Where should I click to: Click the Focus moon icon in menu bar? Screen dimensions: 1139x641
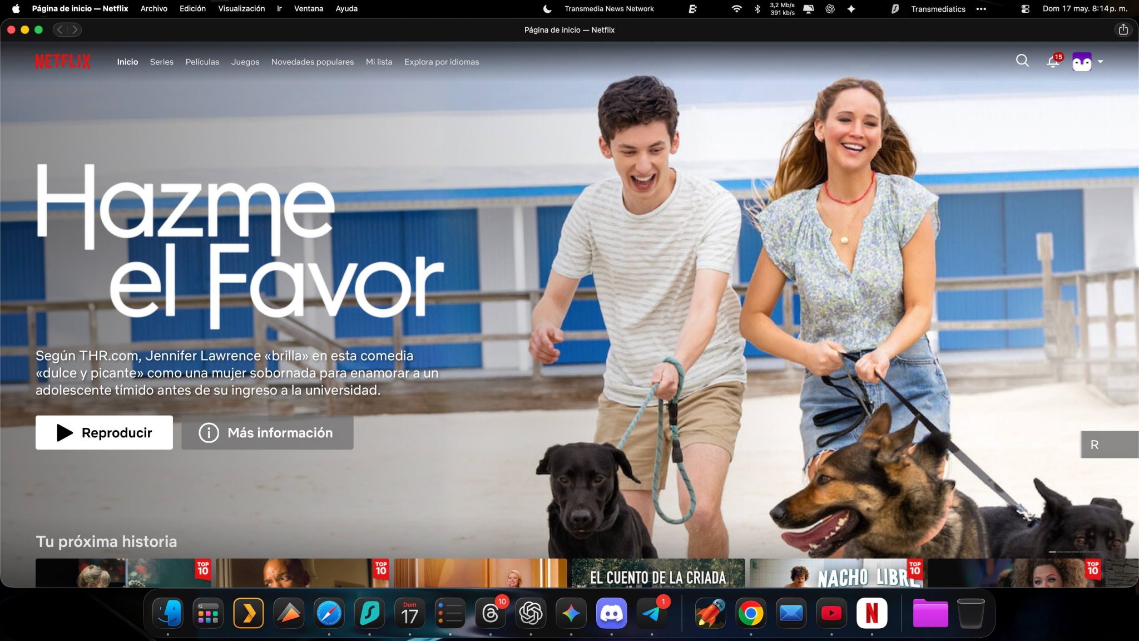tap(547, 8)
